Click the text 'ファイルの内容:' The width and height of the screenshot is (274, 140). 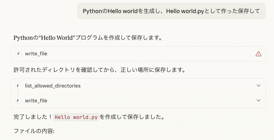[34, 131]
